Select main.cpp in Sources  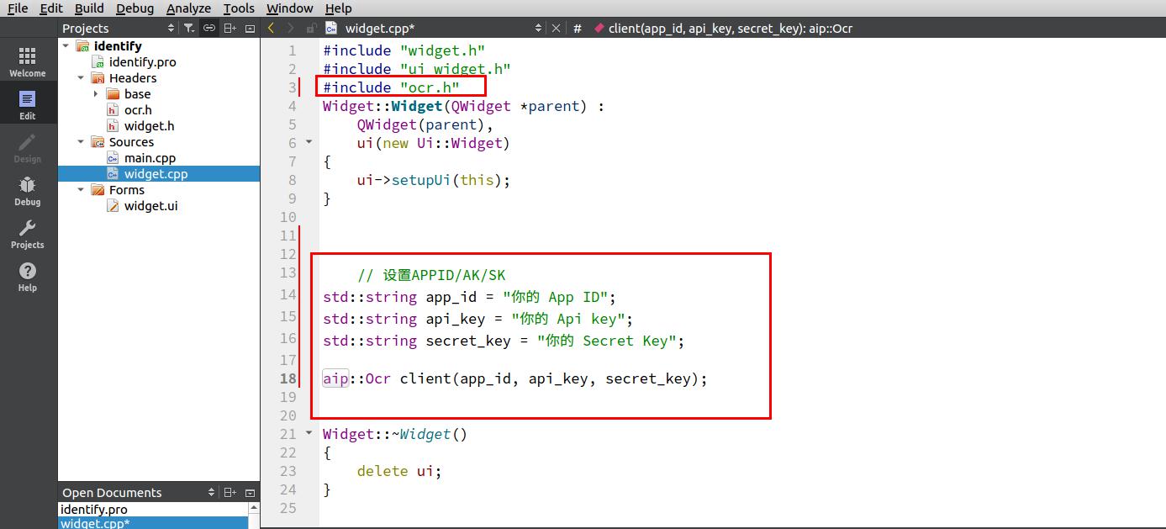(150, 158)
